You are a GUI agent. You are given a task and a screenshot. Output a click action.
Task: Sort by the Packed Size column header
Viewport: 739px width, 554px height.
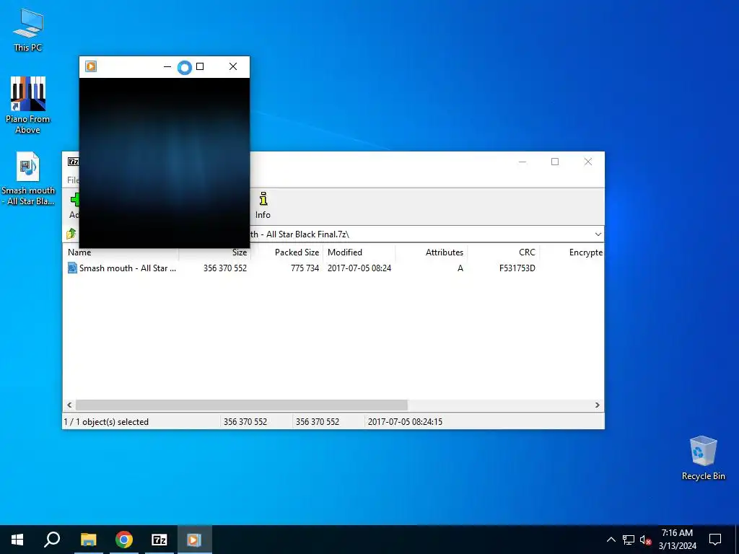click(287, 252)
